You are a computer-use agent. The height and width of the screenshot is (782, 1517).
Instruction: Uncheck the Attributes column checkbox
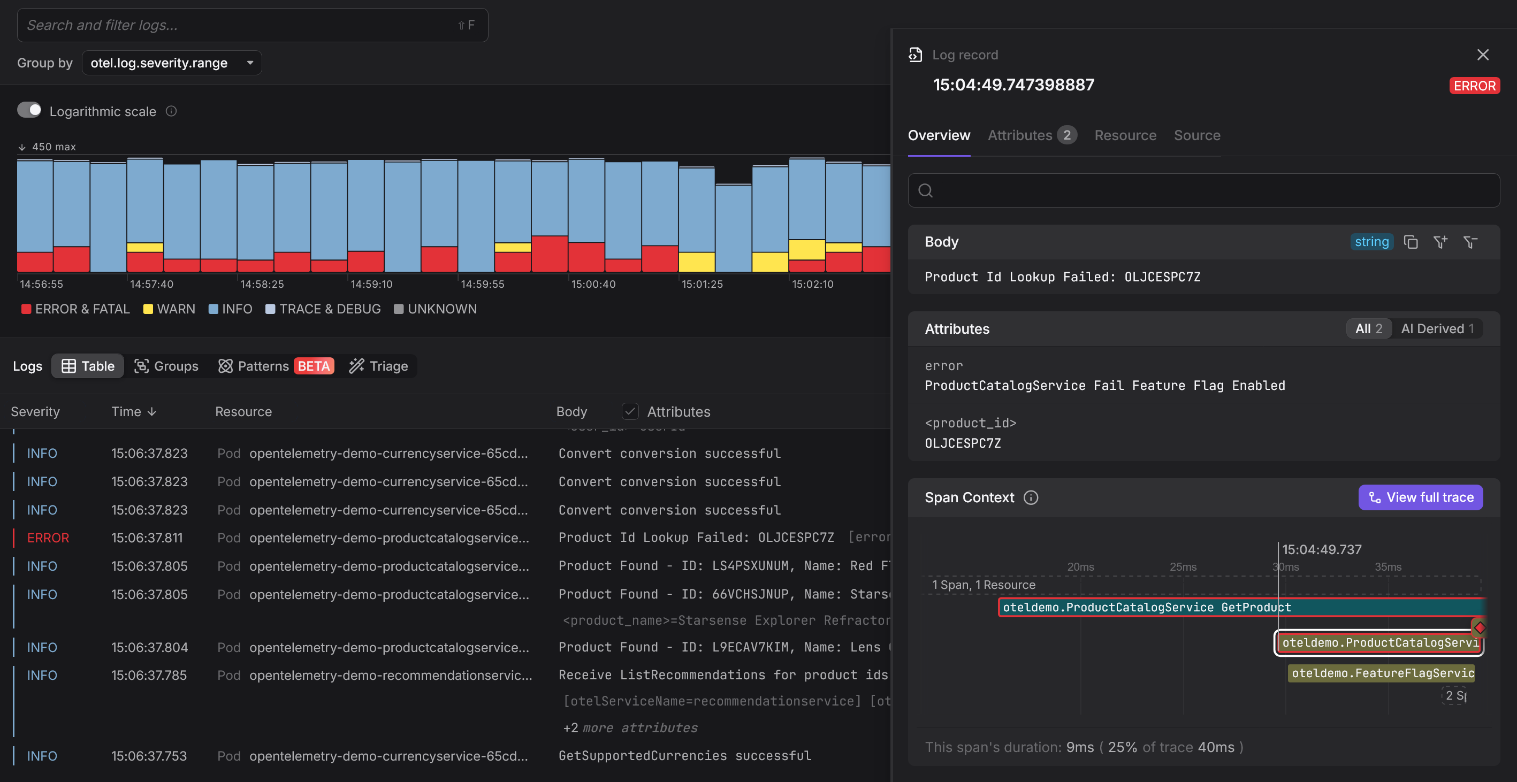pyautogui.click(x=629, y=411)
